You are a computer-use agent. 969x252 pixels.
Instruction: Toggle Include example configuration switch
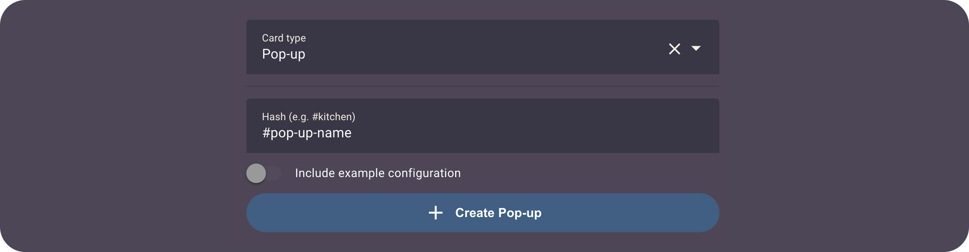(263, 173)
